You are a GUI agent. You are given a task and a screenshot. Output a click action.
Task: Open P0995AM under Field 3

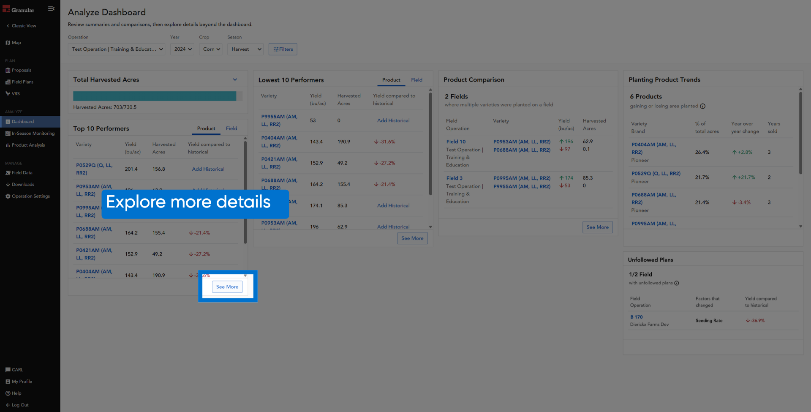[x=522, y=178]
